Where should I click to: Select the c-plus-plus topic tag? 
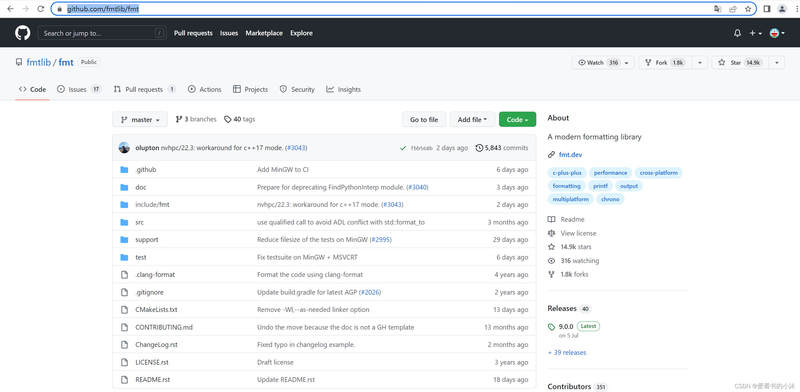567,173
